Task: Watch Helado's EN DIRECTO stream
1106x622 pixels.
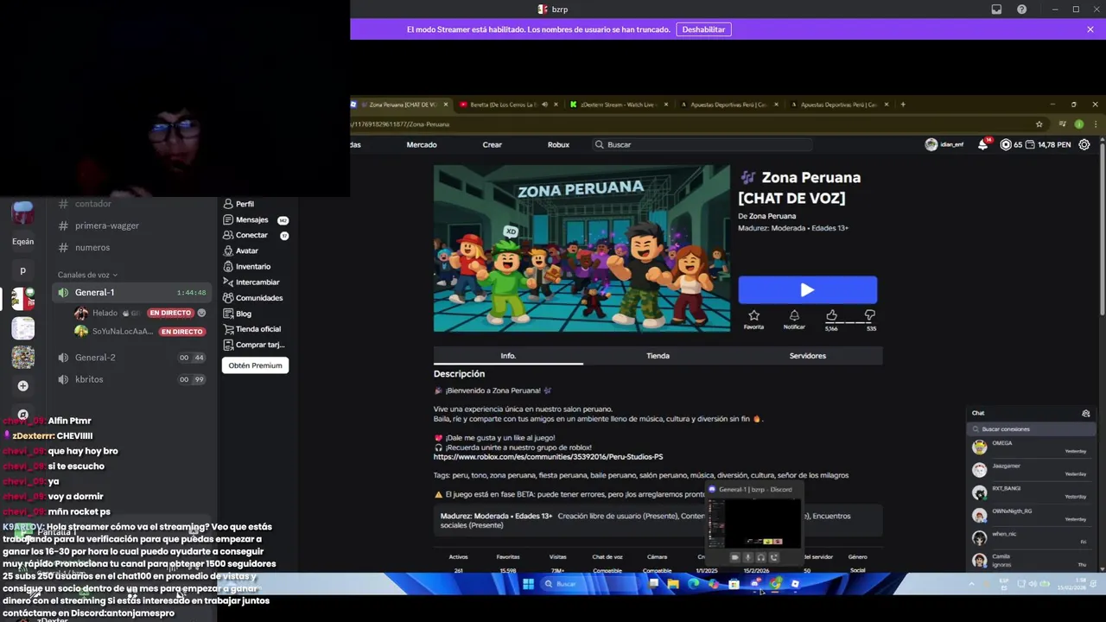Action: point(170,313)
